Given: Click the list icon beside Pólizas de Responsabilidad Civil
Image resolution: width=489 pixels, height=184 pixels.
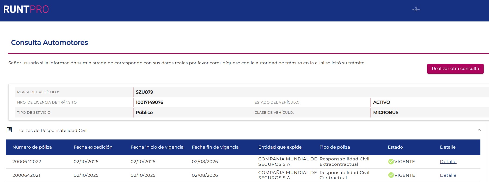Looking at the screenshot, I should coord(9,130).
